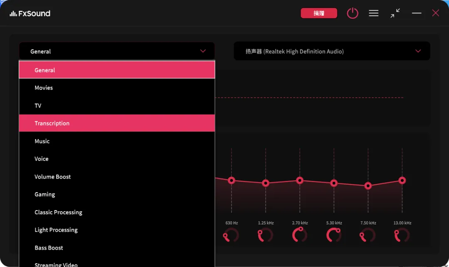Click the 7.50 kHz EQ band point
The image size is (449, 267).
tap(368, 186)
